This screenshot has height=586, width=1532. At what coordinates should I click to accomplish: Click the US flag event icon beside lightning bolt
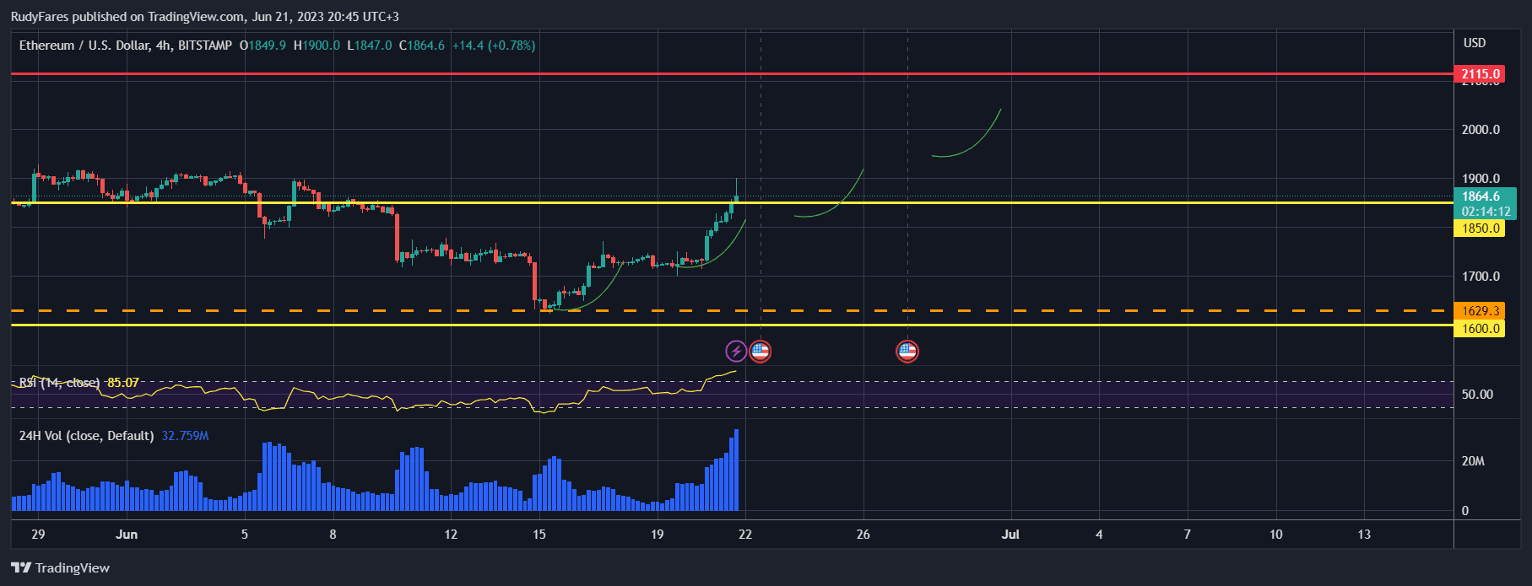[760, 351]
